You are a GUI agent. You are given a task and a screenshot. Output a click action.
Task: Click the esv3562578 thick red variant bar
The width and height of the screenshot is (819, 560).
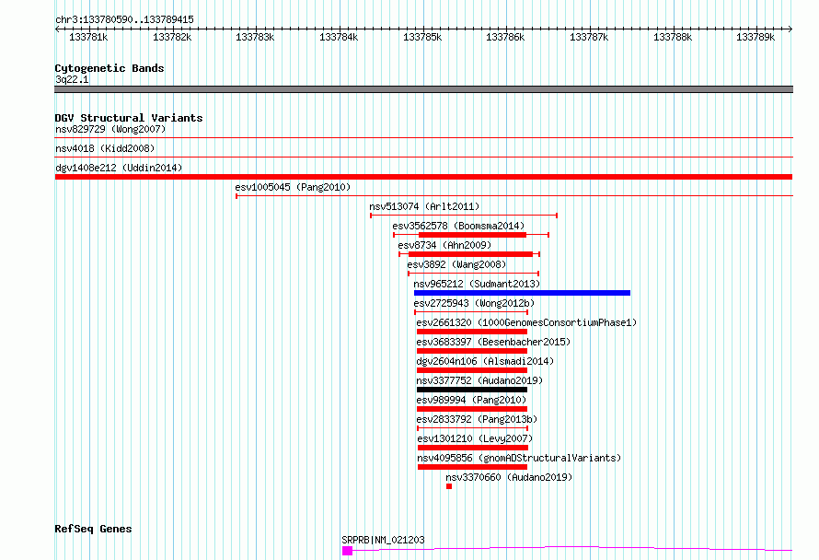(472, 235)
